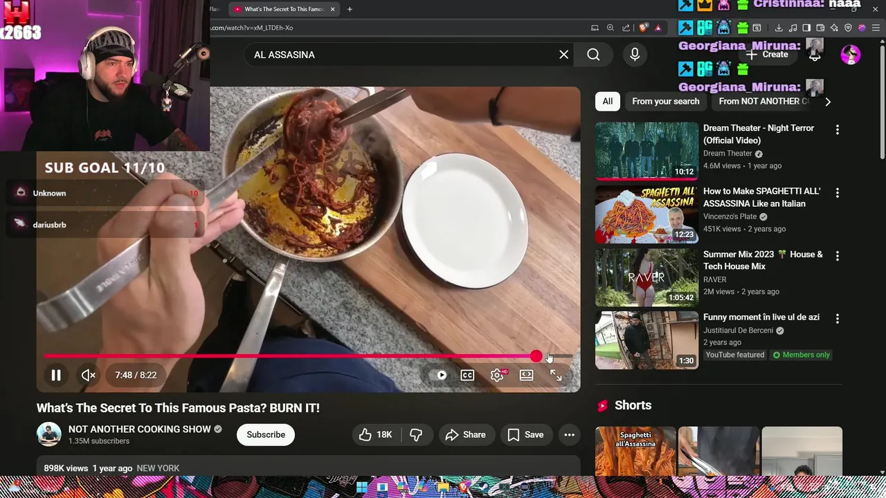
Task: Open the Windows Start menu
Action: point(362,488)
